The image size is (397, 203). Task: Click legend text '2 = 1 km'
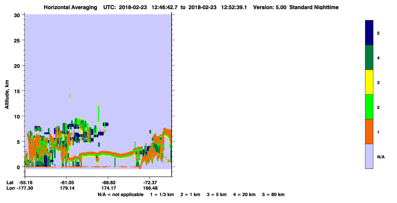(x=190, y=195)
